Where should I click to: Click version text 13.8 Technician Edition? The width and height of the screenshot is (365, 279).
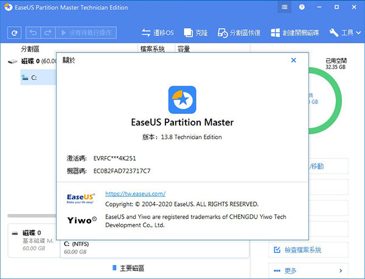tap(191, 137)
